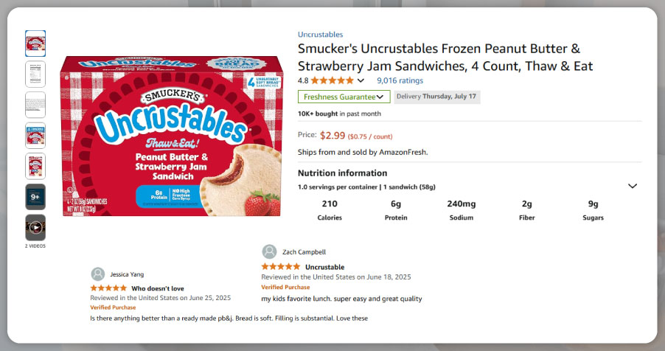This screenshot has height=351, width=665.
Task: Select the fifth red box thumbnail image
Action: click(x=35, y=166)
